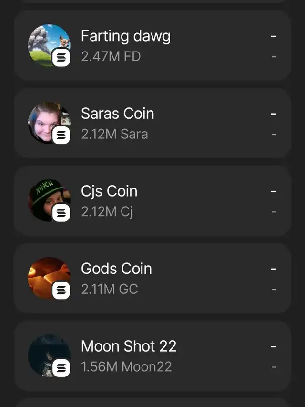Click Solana badge on Saras Coin
This screenshot has height=407, width=305.
[61, 136]
